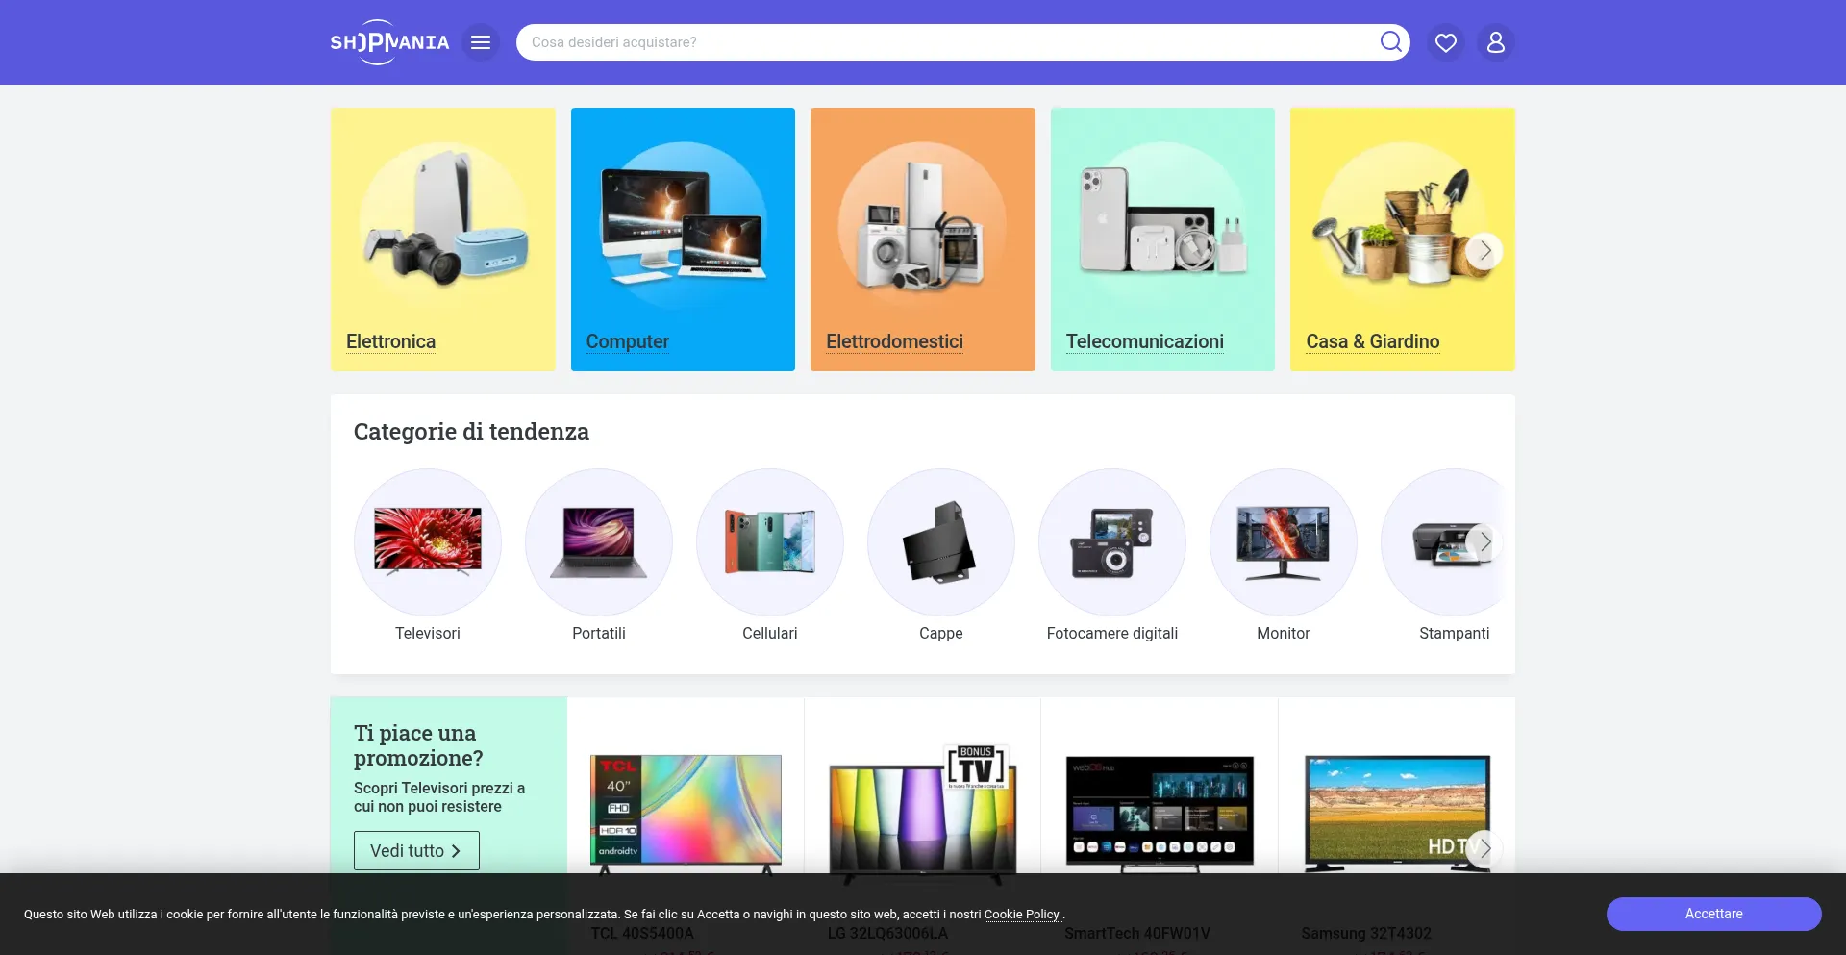
Task: Select the Monitor category icon
Action: 1283,542
